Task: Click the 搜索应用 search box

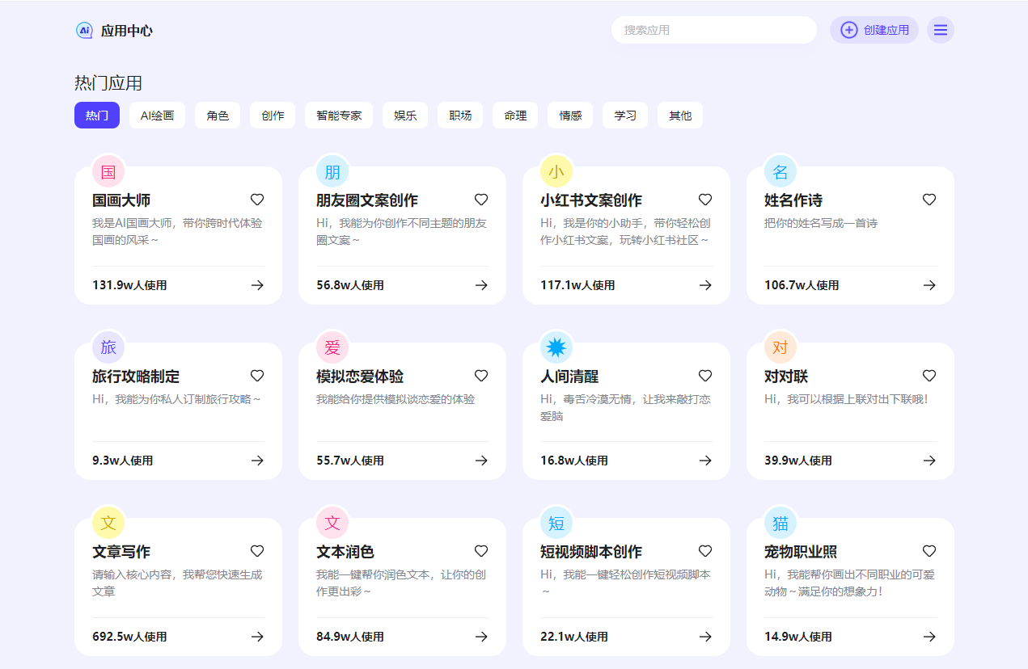Action: (x=713, y=29)
